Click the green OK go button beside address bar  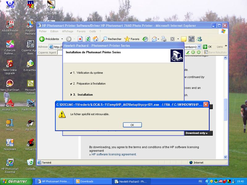(x=207, y=47)
